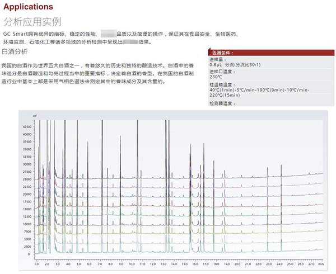Click the uV unit label on chart
The width and height of the screenshot is (336, 274).
click(x=35, y=115)
